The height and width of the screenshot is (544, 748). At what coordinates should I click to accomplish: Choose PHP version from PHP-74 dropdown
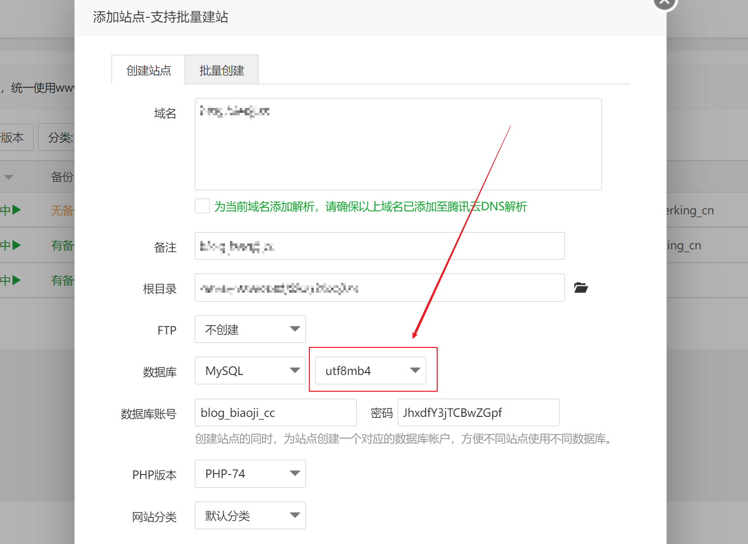(x=250, y=474)
